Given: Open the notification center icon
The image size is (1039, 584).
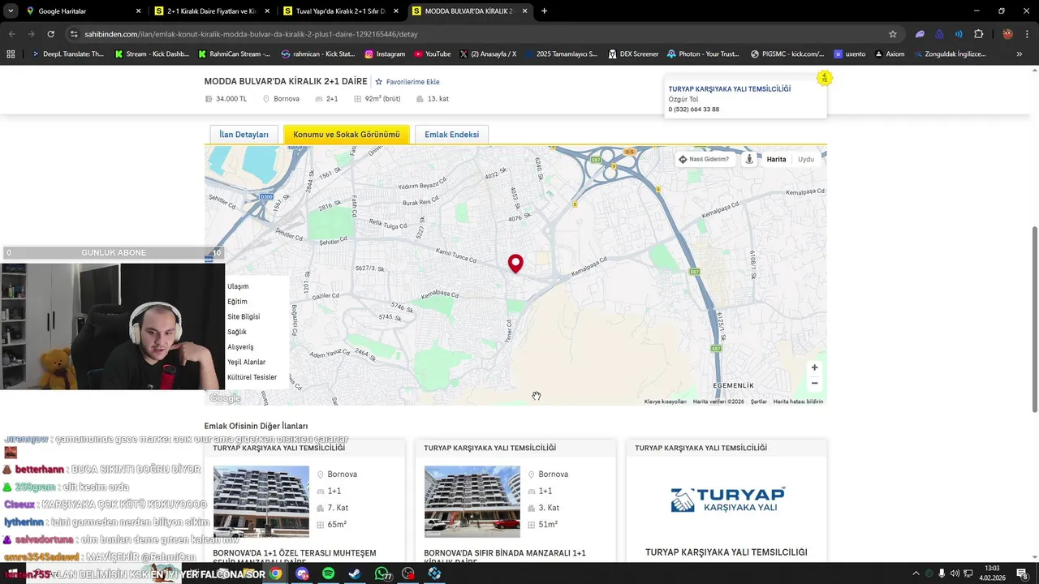Looking at the screenshot, I should click(x=1022, y=573).
